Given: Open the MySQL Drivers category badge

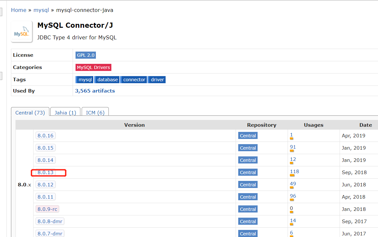Looking at the screenshot, I should [93, 67].
